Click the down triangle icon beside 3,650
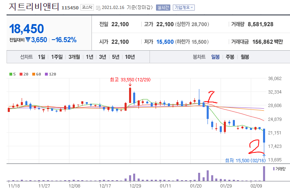This screenshot has width=290, height=192. tap(28, 40)
